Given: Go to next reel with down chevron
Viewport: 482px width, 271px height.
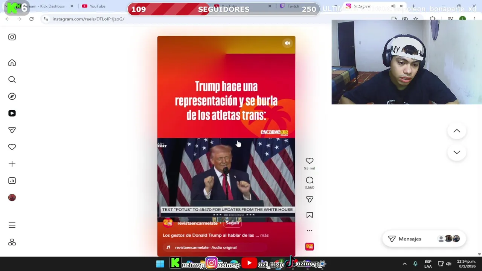Looking at the screenshot, I should (x=457, y=152).
